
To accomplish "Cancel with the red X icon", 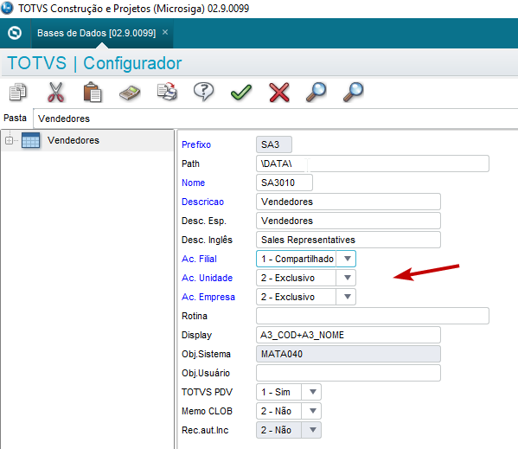I will (x=279, y=93).
